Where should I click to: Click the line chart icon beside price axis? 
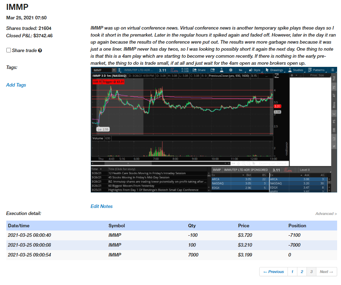276,76
